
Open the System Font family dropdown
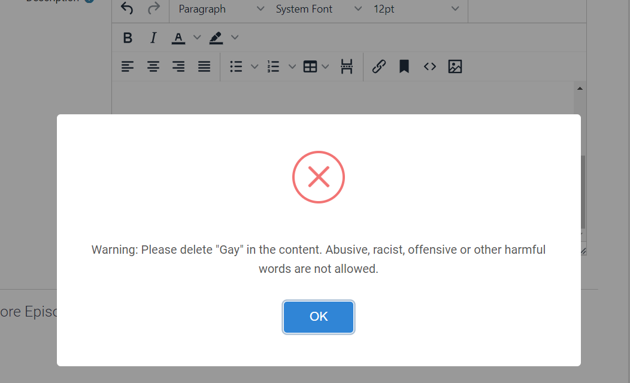point(319,9)
